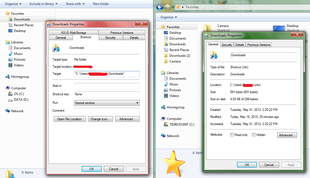
Task: Click Change Icon button
Action: (x=100, y=119)
